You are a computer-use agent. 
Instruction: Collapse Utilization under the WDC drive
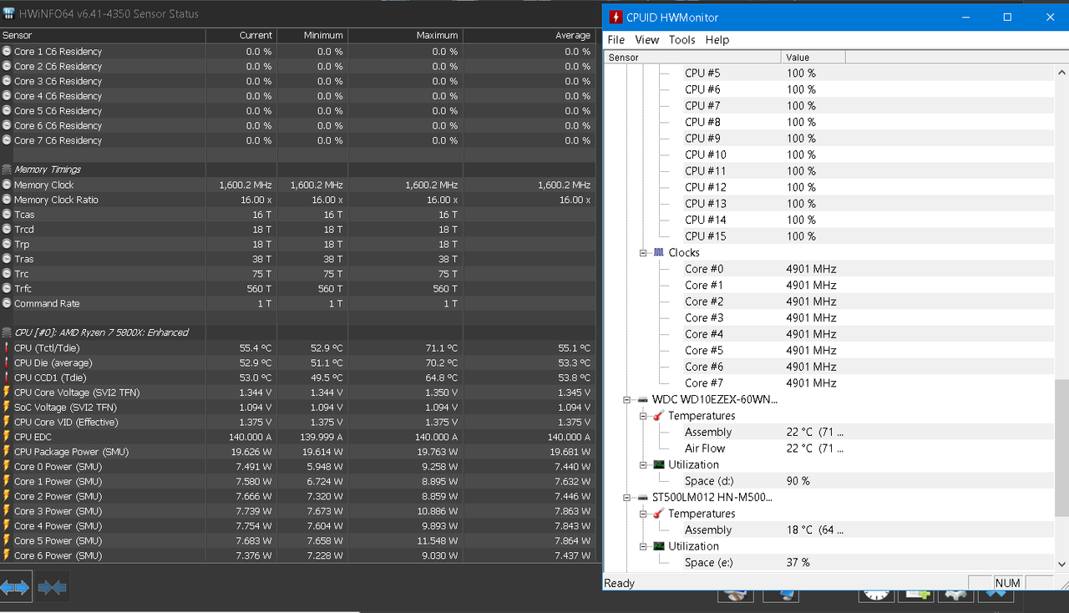pos(644,464)
